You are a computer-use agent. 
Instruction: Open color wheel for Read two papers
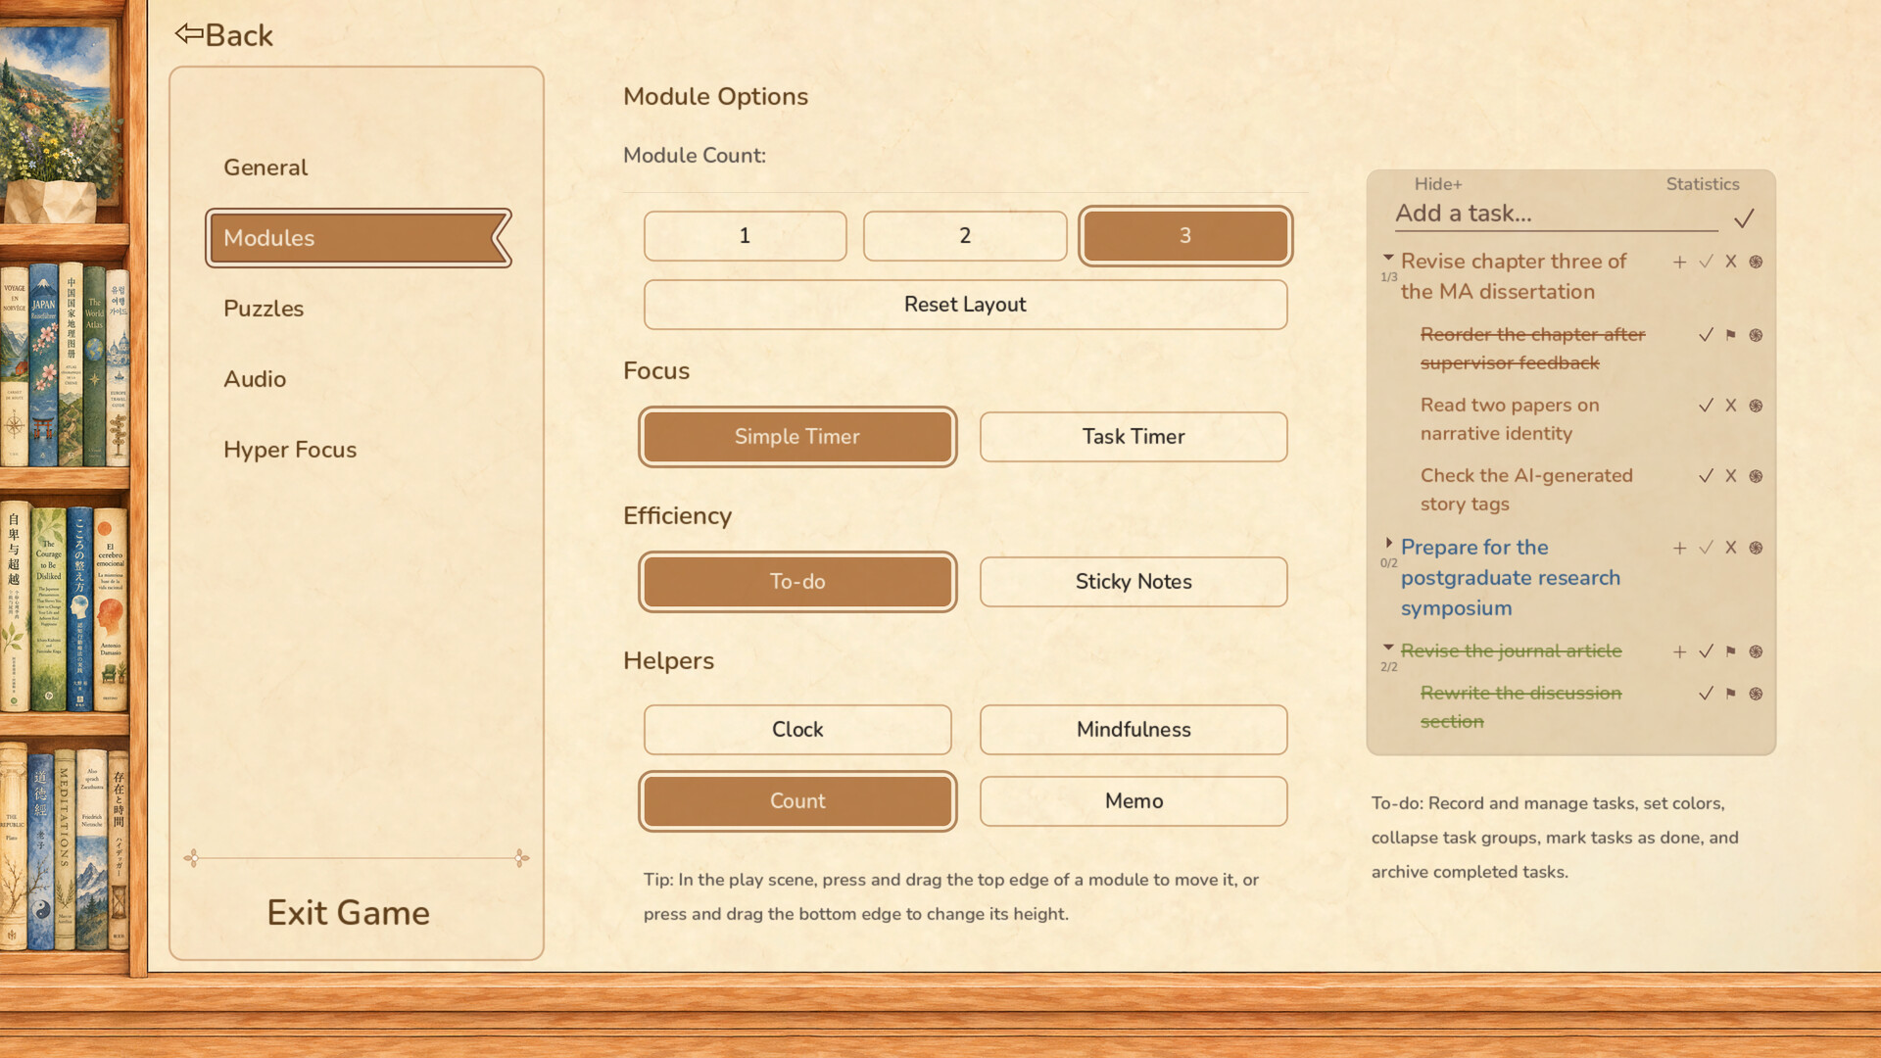point(1756,406)
